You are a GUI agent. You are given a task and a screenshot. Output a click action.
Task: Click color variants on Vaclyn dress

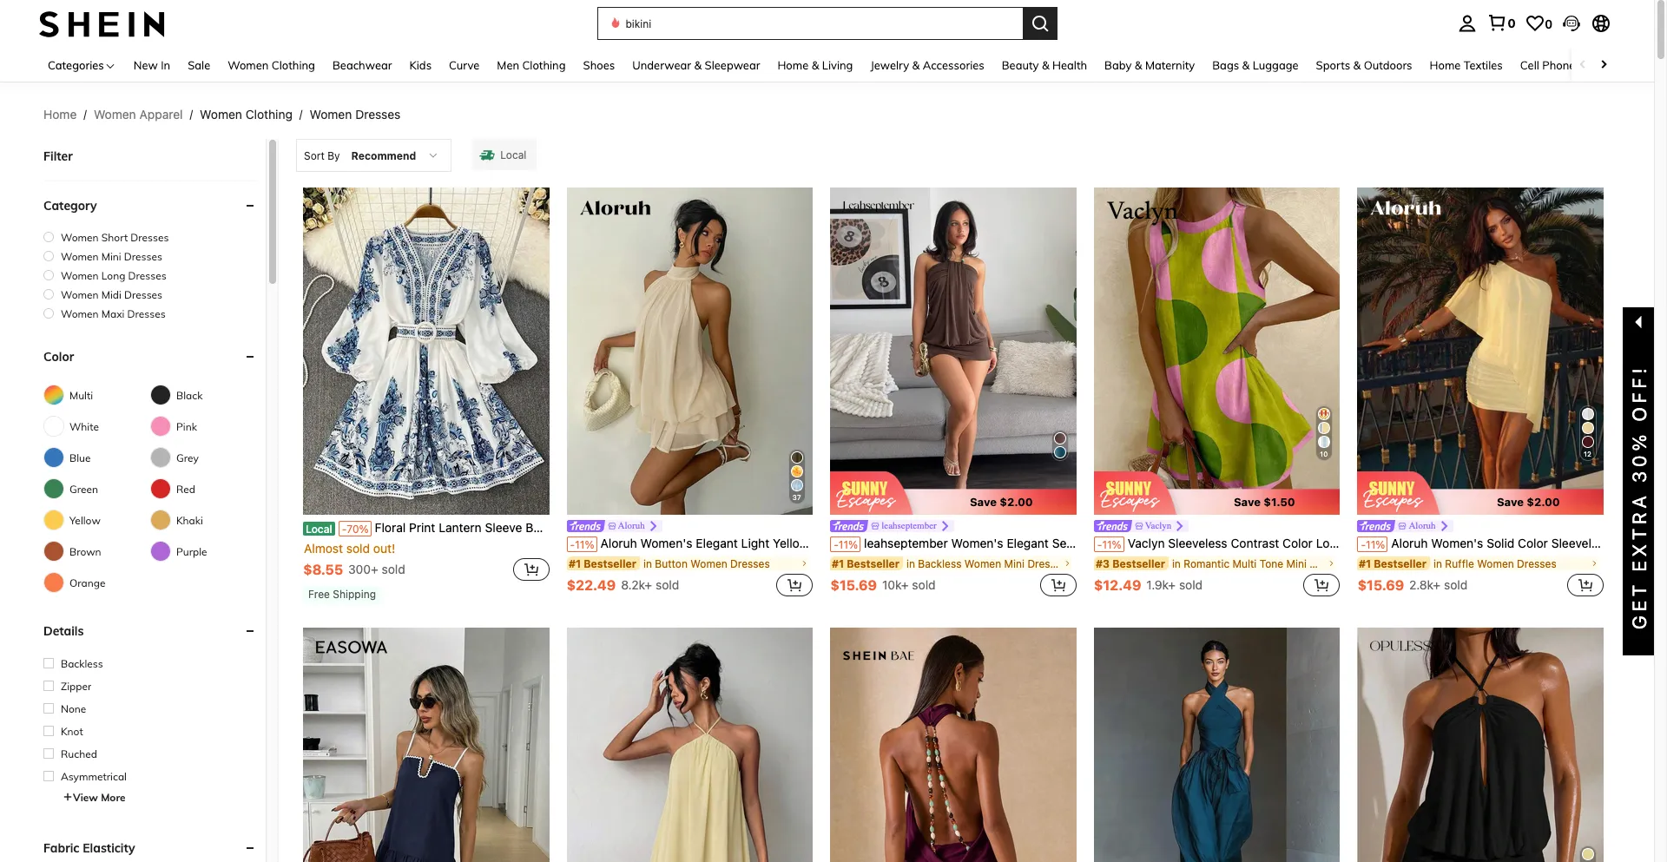[x=1324, y=432]
